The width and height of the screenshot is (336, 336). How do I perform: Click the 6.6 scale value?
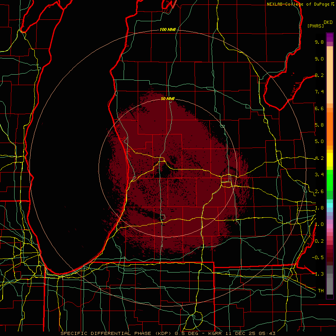point(319,108)
